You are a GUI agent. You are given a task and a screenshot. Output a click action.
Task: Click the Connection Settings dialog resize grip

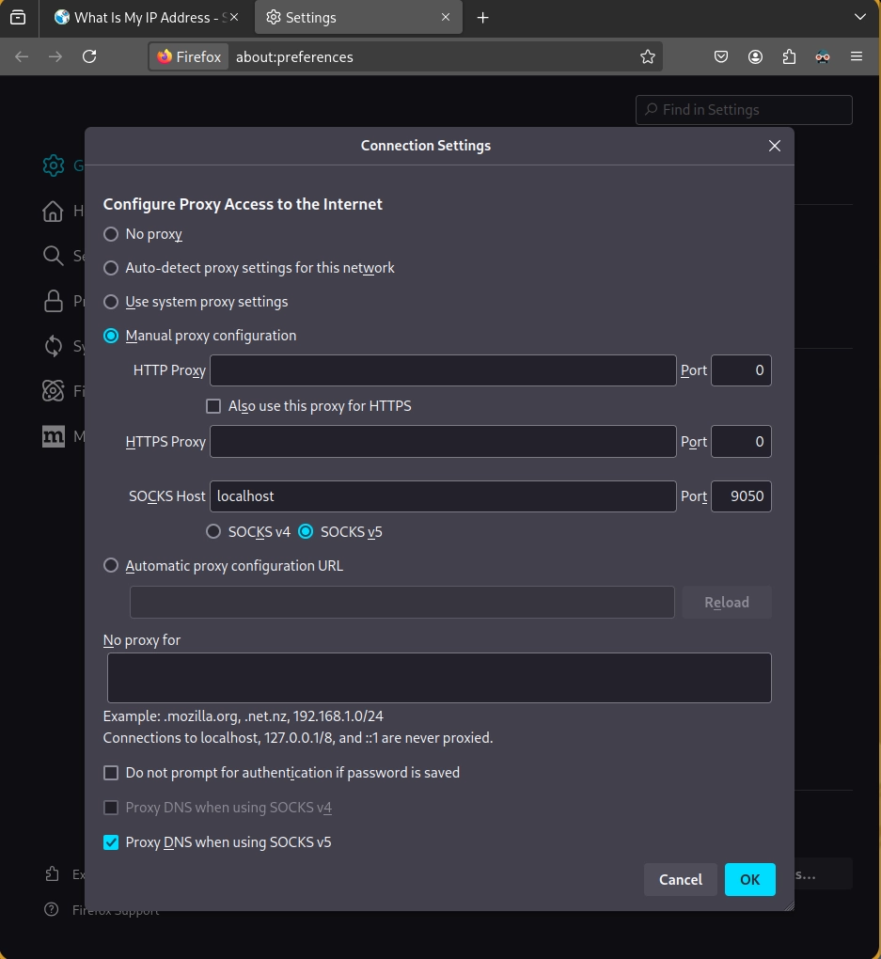pyautogui.click(x=789, y=905)
